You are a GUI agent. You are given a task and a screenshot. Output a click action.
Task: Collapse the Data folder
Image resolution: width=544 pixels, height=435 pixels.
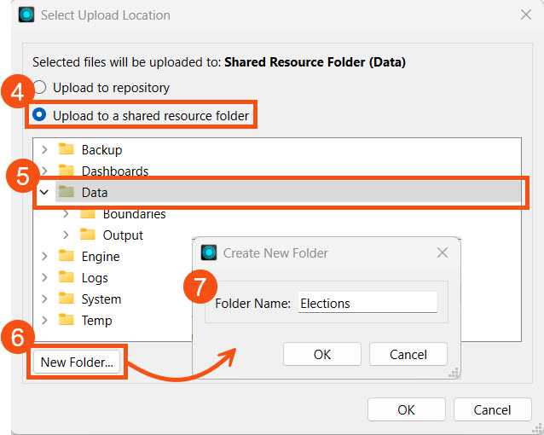tap(44, 193)
